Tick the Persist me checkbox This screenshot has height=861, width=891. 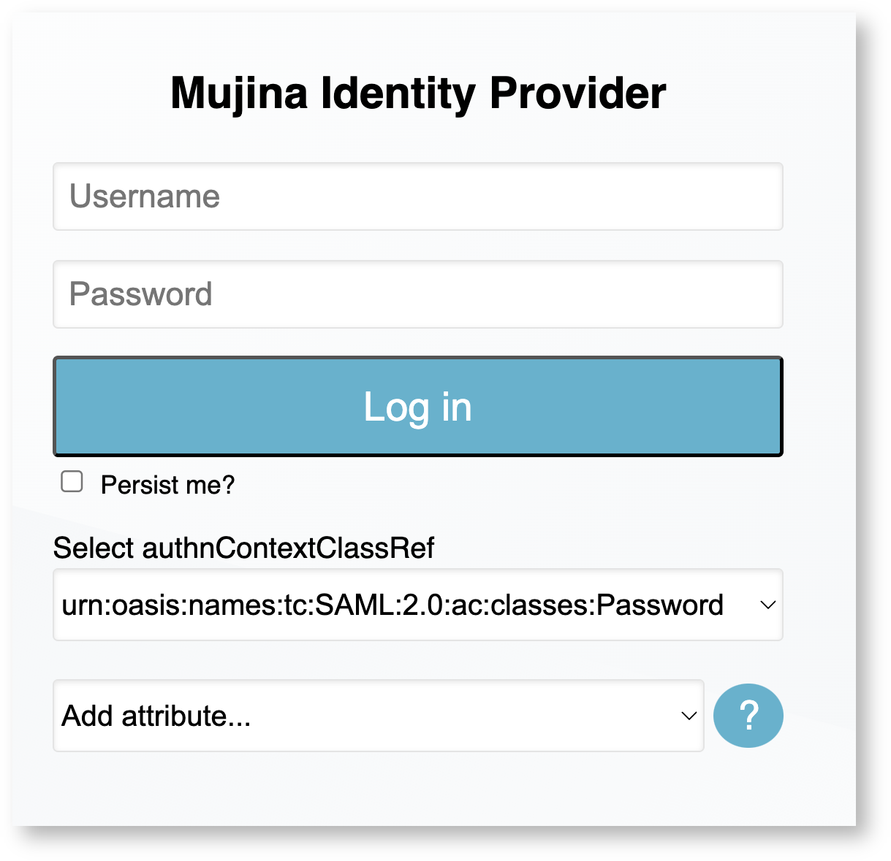pos(72,482)
